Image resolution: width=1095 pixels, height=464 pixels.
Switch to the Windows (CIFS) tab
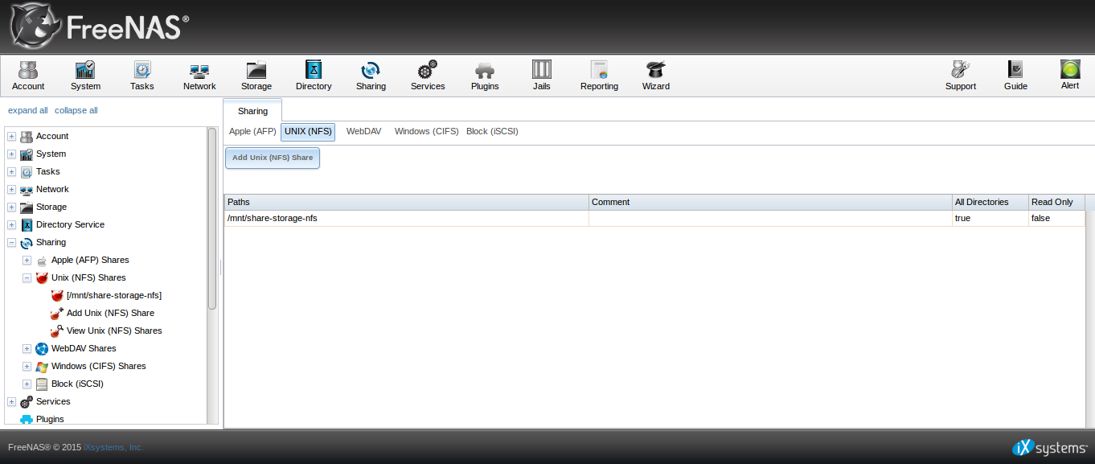pos(426,131)
